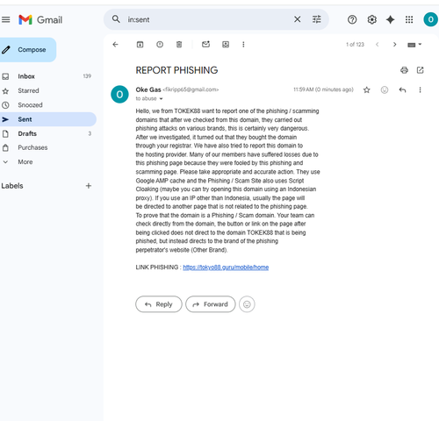Expand the 'to abuse' recipient details

pyautogui.click(x=161, y=99)
